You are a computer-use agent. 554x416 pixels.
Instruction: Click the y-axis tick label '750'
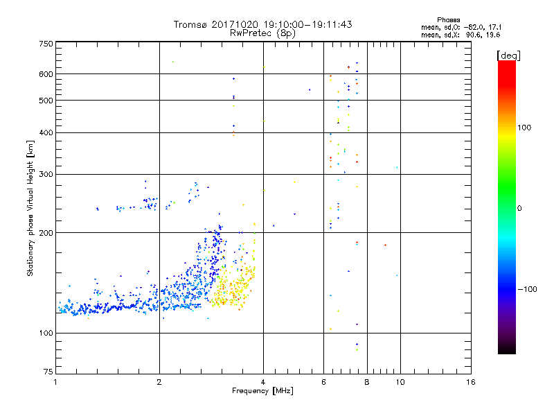coord(46,44)
